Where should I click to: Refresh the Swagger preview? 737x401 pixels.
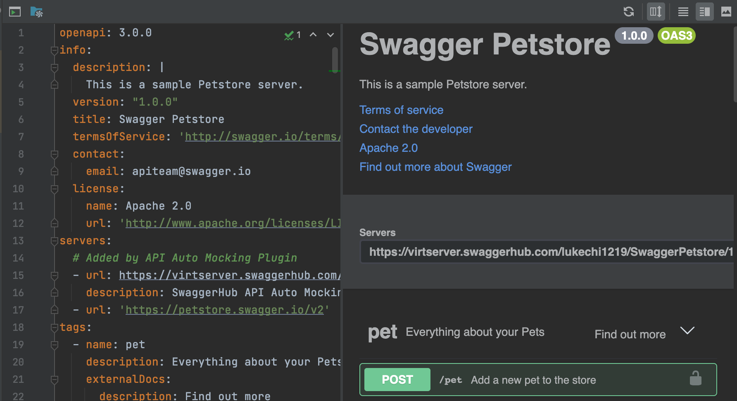tap(629, 12)
